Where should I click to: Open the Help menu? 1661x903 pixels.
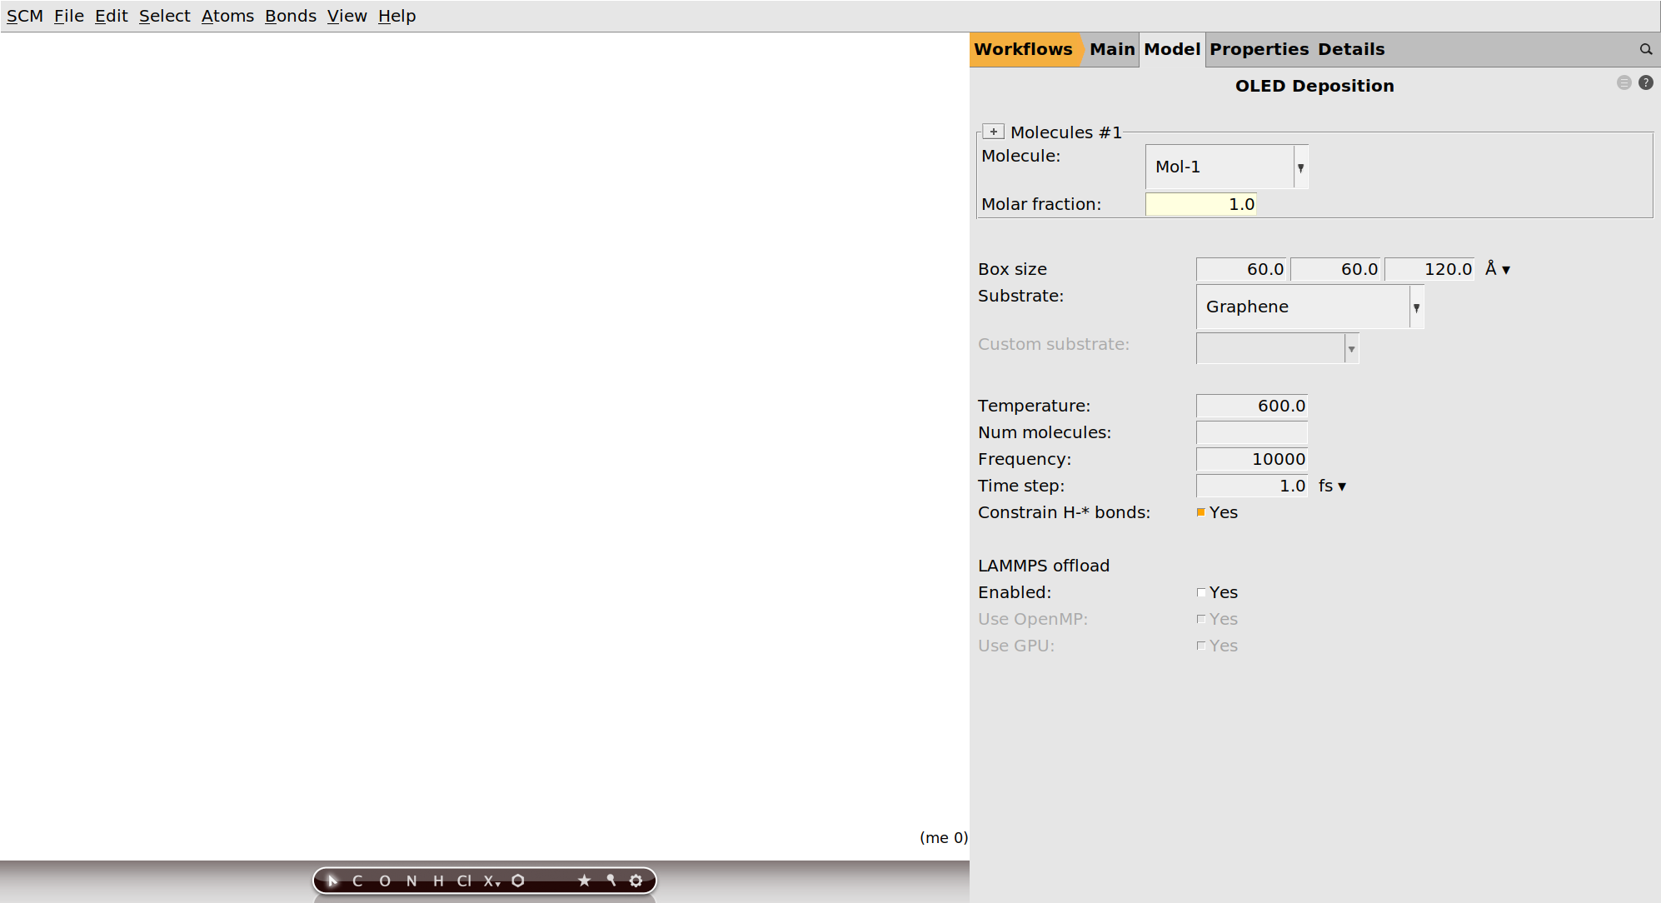397,16
